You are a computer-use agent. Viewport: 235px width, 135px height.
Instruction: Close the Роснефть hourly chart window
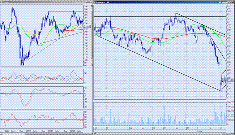click(232, 2)
